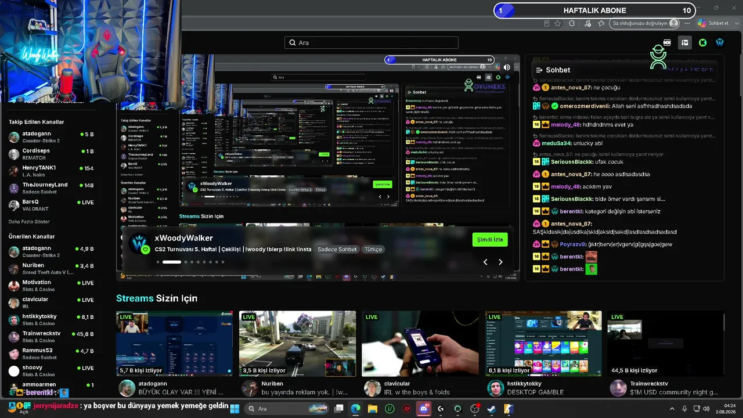Open Rammus53 channel in recommended list
The image size is (743, 418).
(x=51, y=354)
